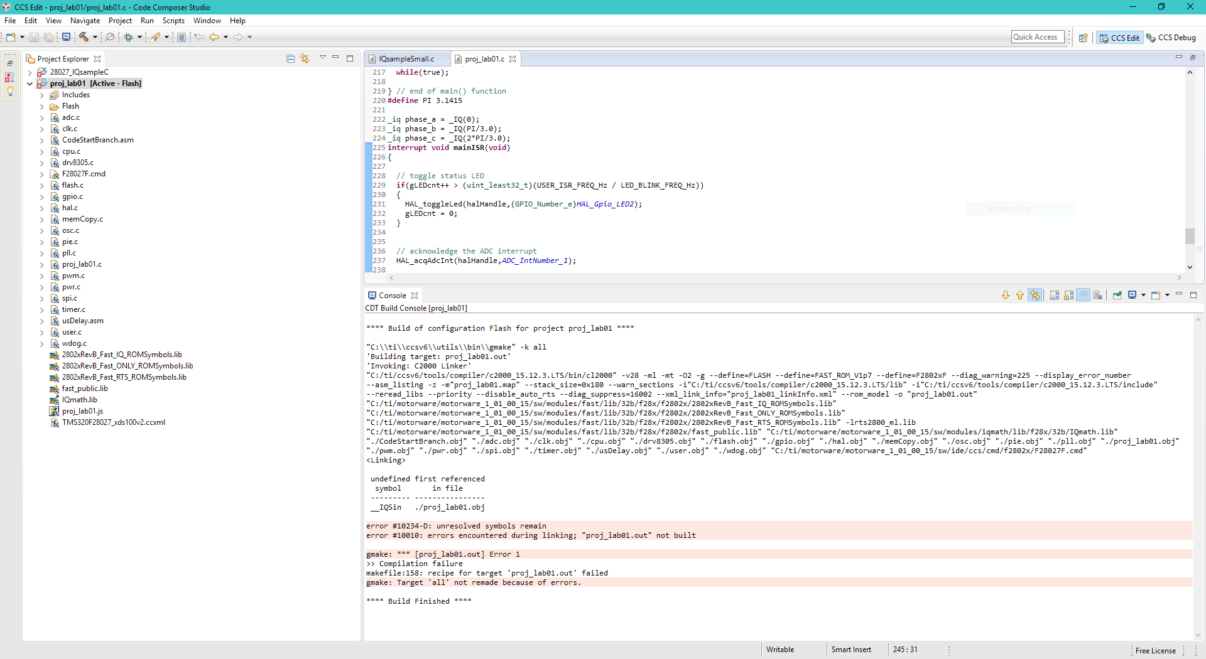1206x659 pixels.
Task: Open the Display Selected Console dropdown
Action: tap(1143, 295)
